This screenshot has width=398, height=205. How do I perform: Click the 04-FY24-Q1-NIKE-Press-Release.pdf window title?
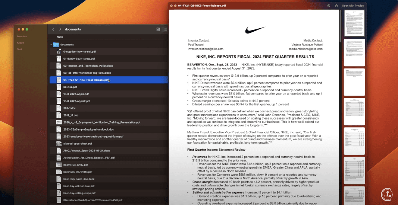click(x=202, y=6)
